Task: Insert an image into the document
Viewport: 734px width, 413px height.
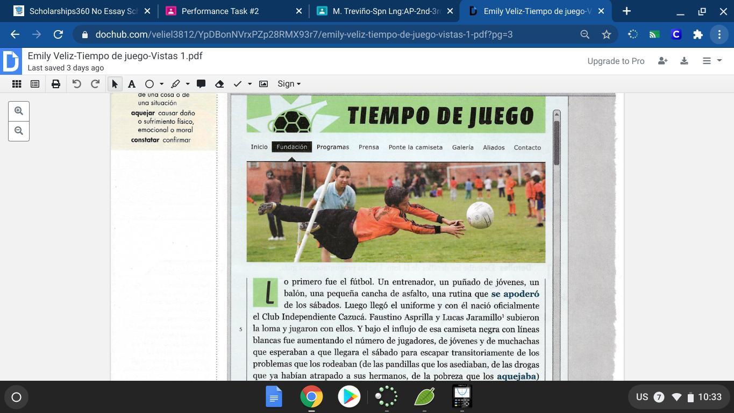Action: point(263,84)
